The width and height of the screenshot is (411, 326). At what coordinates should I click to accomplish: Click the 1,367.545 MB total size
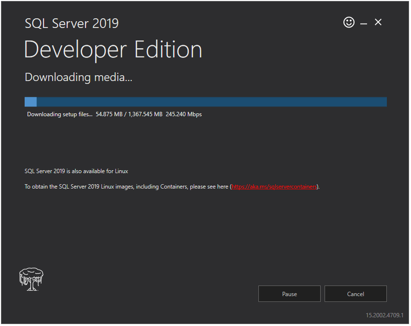tap(145, 114)
